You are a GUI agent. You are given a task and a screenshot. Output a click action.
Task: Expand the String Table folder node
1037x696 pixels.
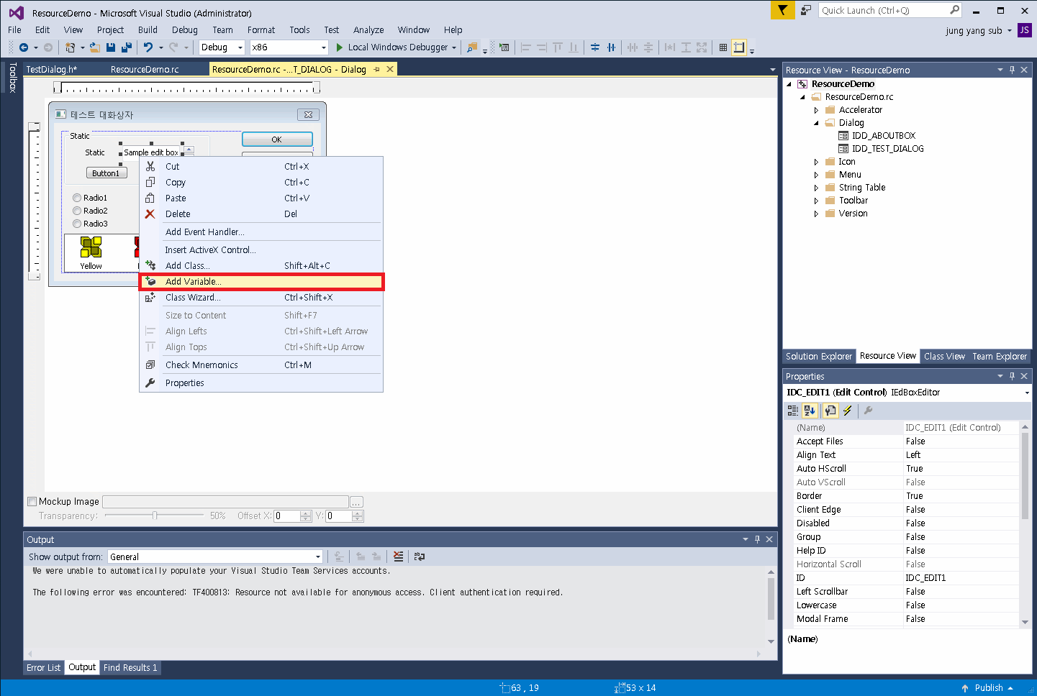point(816,188)
